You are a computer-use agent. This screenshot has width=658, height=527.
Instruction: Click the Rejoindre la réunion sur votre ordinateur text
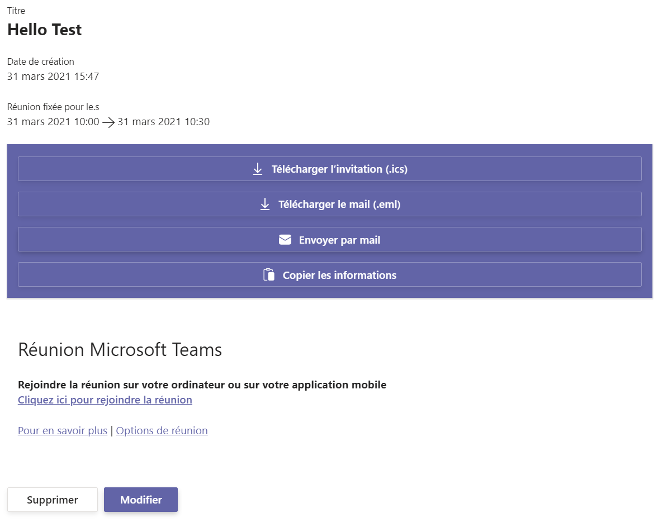click(x=202, y=384)
